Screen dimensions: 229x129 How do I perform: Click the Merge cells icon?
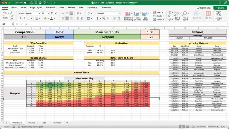coord(88,18)
